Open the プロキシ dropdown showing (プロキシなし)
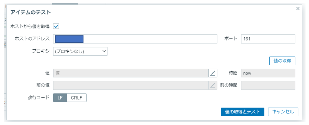Screen dimensions: 309x125 [x=80, y=51]
